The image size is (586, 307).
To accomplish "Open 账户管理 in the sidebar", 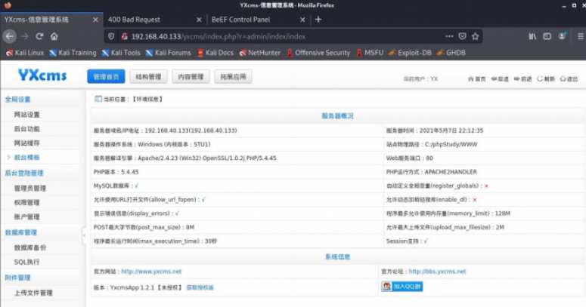I will click(x=27, y=216).
